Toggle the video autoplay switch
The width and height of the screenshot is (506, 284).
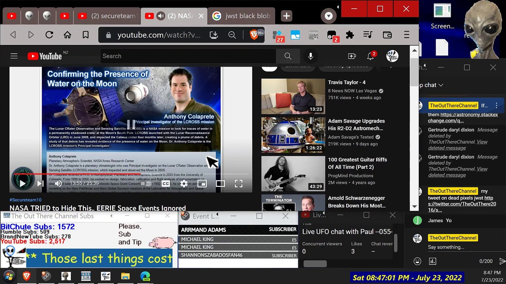146,183
